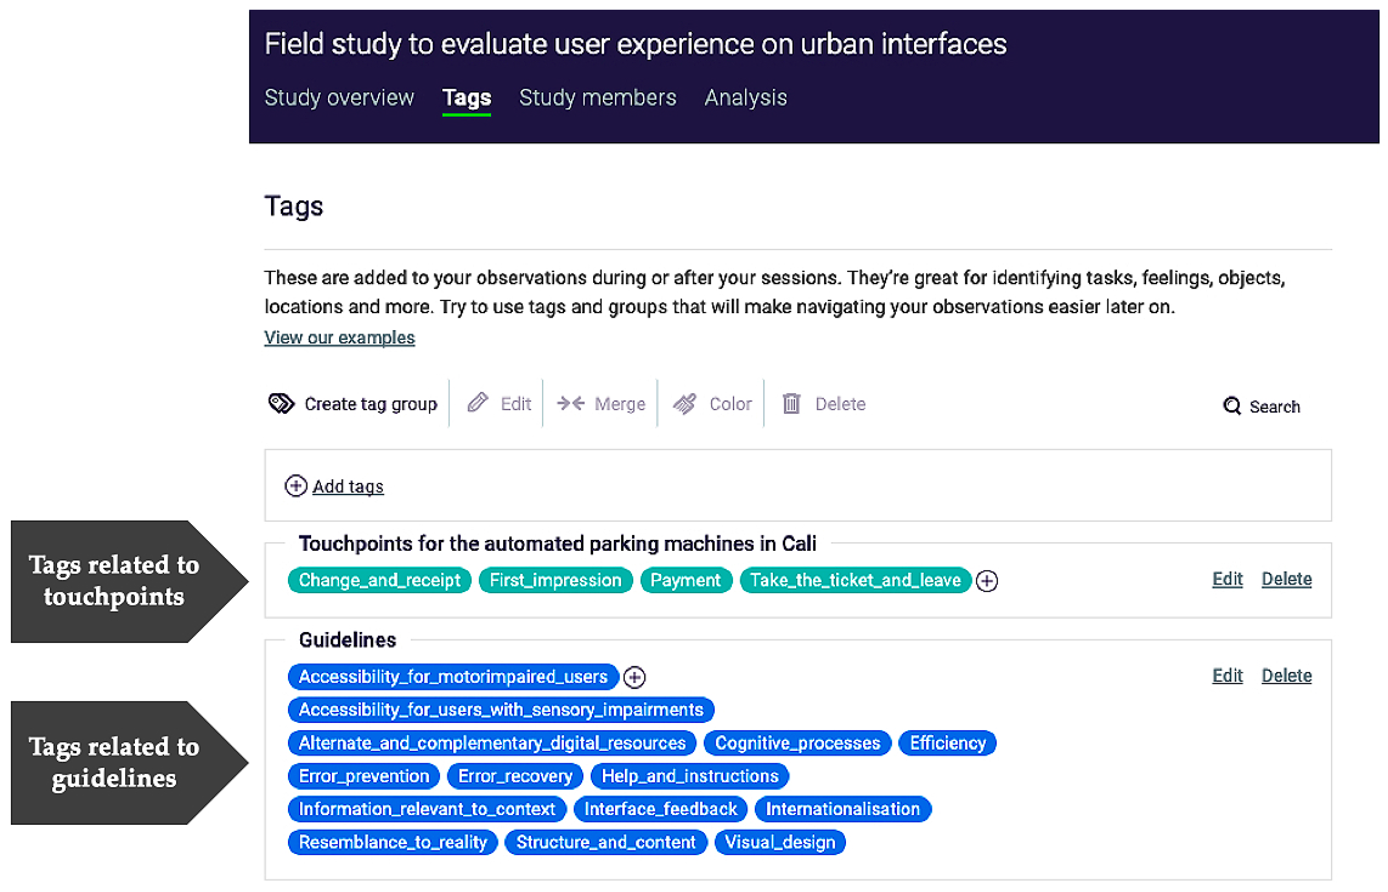Select the pencil Edit icon in toolbar
The height and width of the screenshot is (892, 1388).
coord(478,402)
